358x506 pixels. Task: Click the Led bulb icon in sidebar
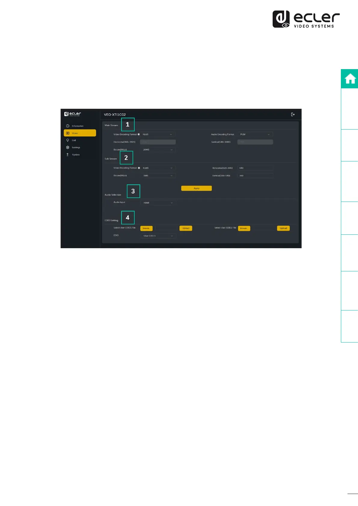pyautogui.click(x=68, y=140)
